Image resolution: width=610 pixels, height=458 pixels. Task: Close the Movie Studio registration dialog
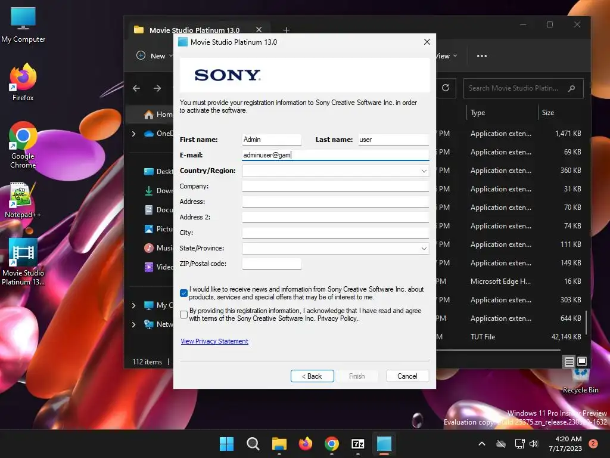tap(427, 42)
